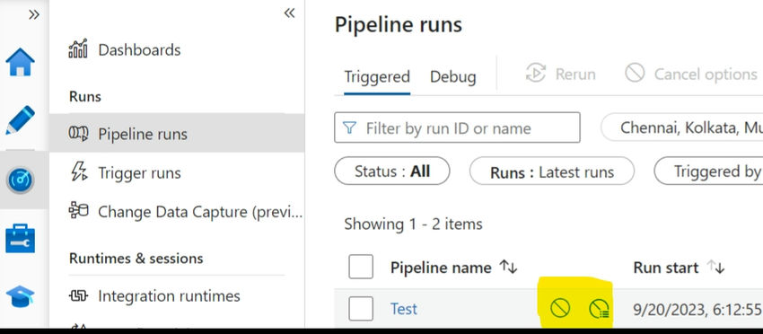The width and height of the screenshot is (763, 334).
Task: Open the Author pencil icon
Action: click(x=20, y=119)
